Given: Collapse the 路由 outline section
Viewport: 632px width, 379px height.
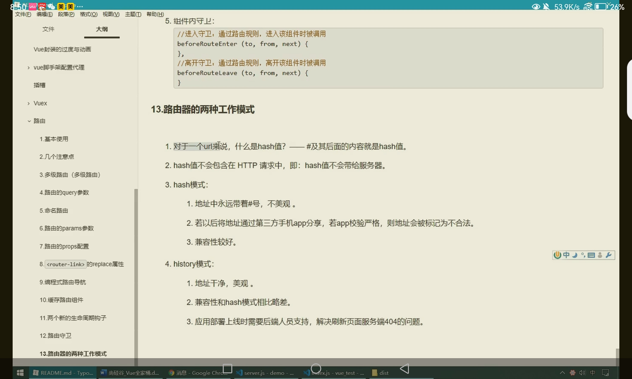Looking at the screenshot, I should point(29,121).
